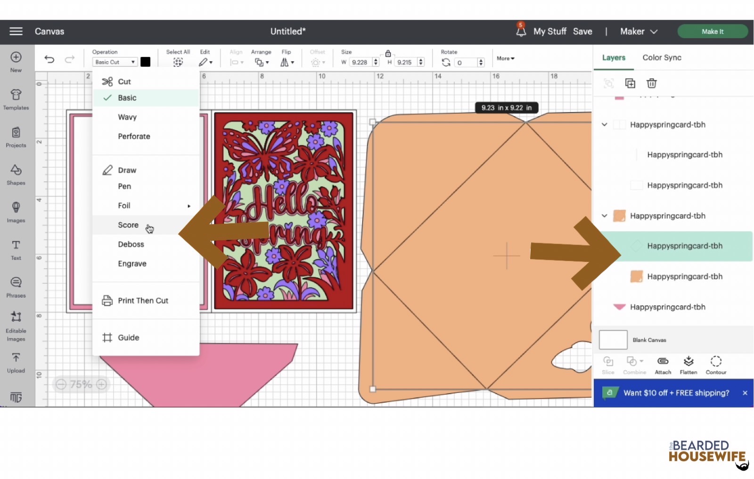Open the Maker machine dropdown
The height and width of the screenshot is (479, 754).
point(639,32)
